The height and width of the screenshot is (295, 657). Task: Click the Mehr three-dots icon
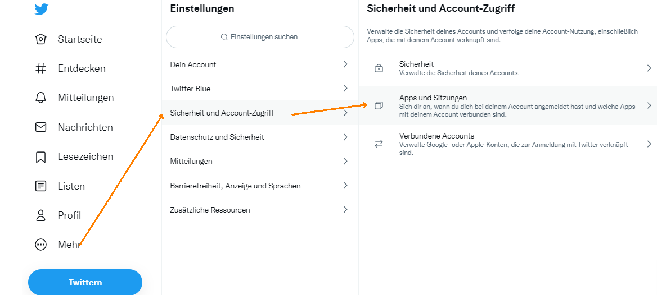point(40,245)
